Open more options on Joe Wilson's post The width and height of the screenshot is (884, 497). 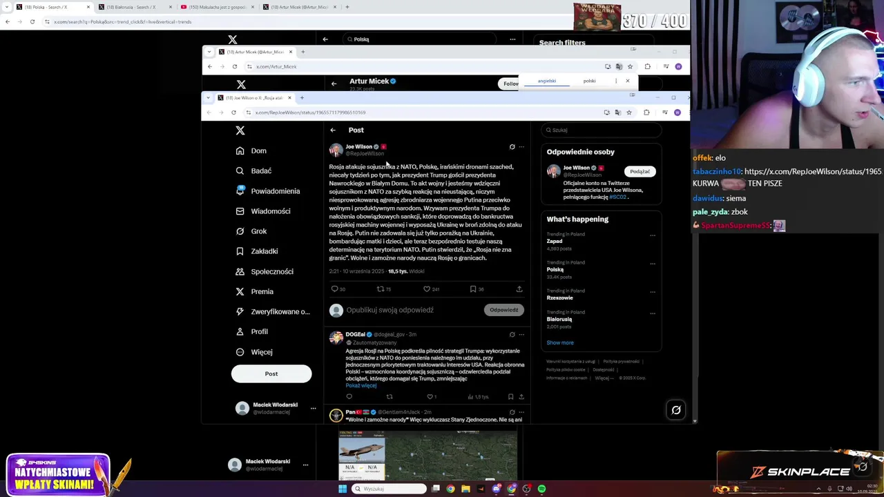[521, 147]
